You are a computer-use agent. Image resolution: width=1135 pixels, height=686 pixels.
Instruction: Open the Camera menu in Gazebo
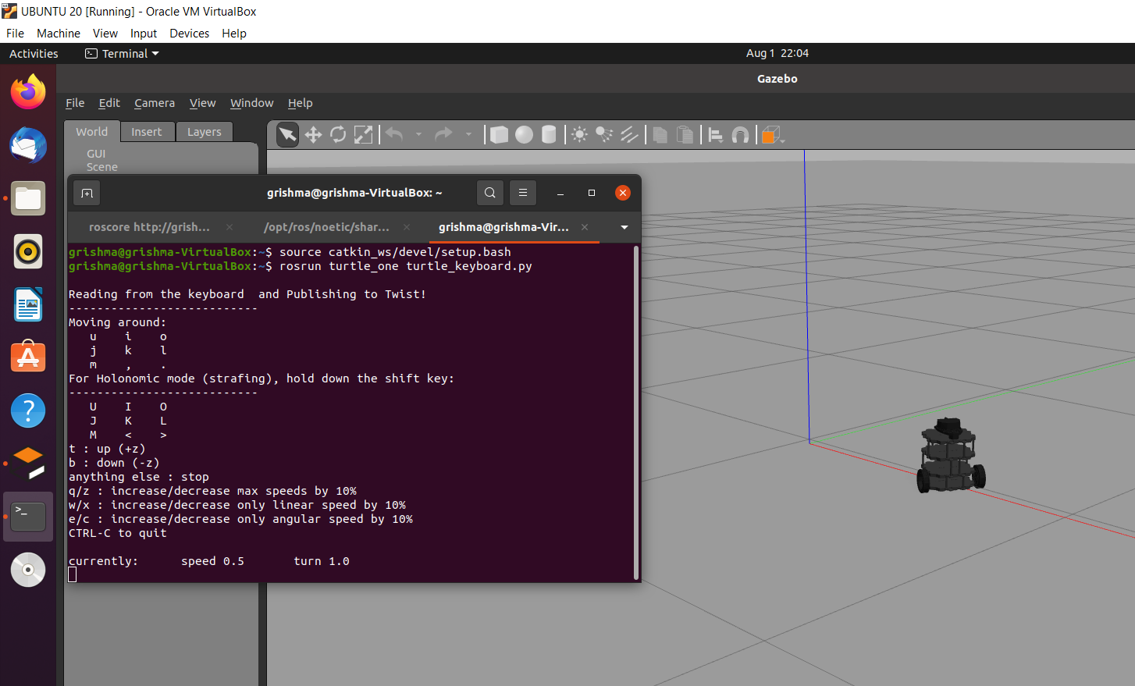[x=154, y=102]
